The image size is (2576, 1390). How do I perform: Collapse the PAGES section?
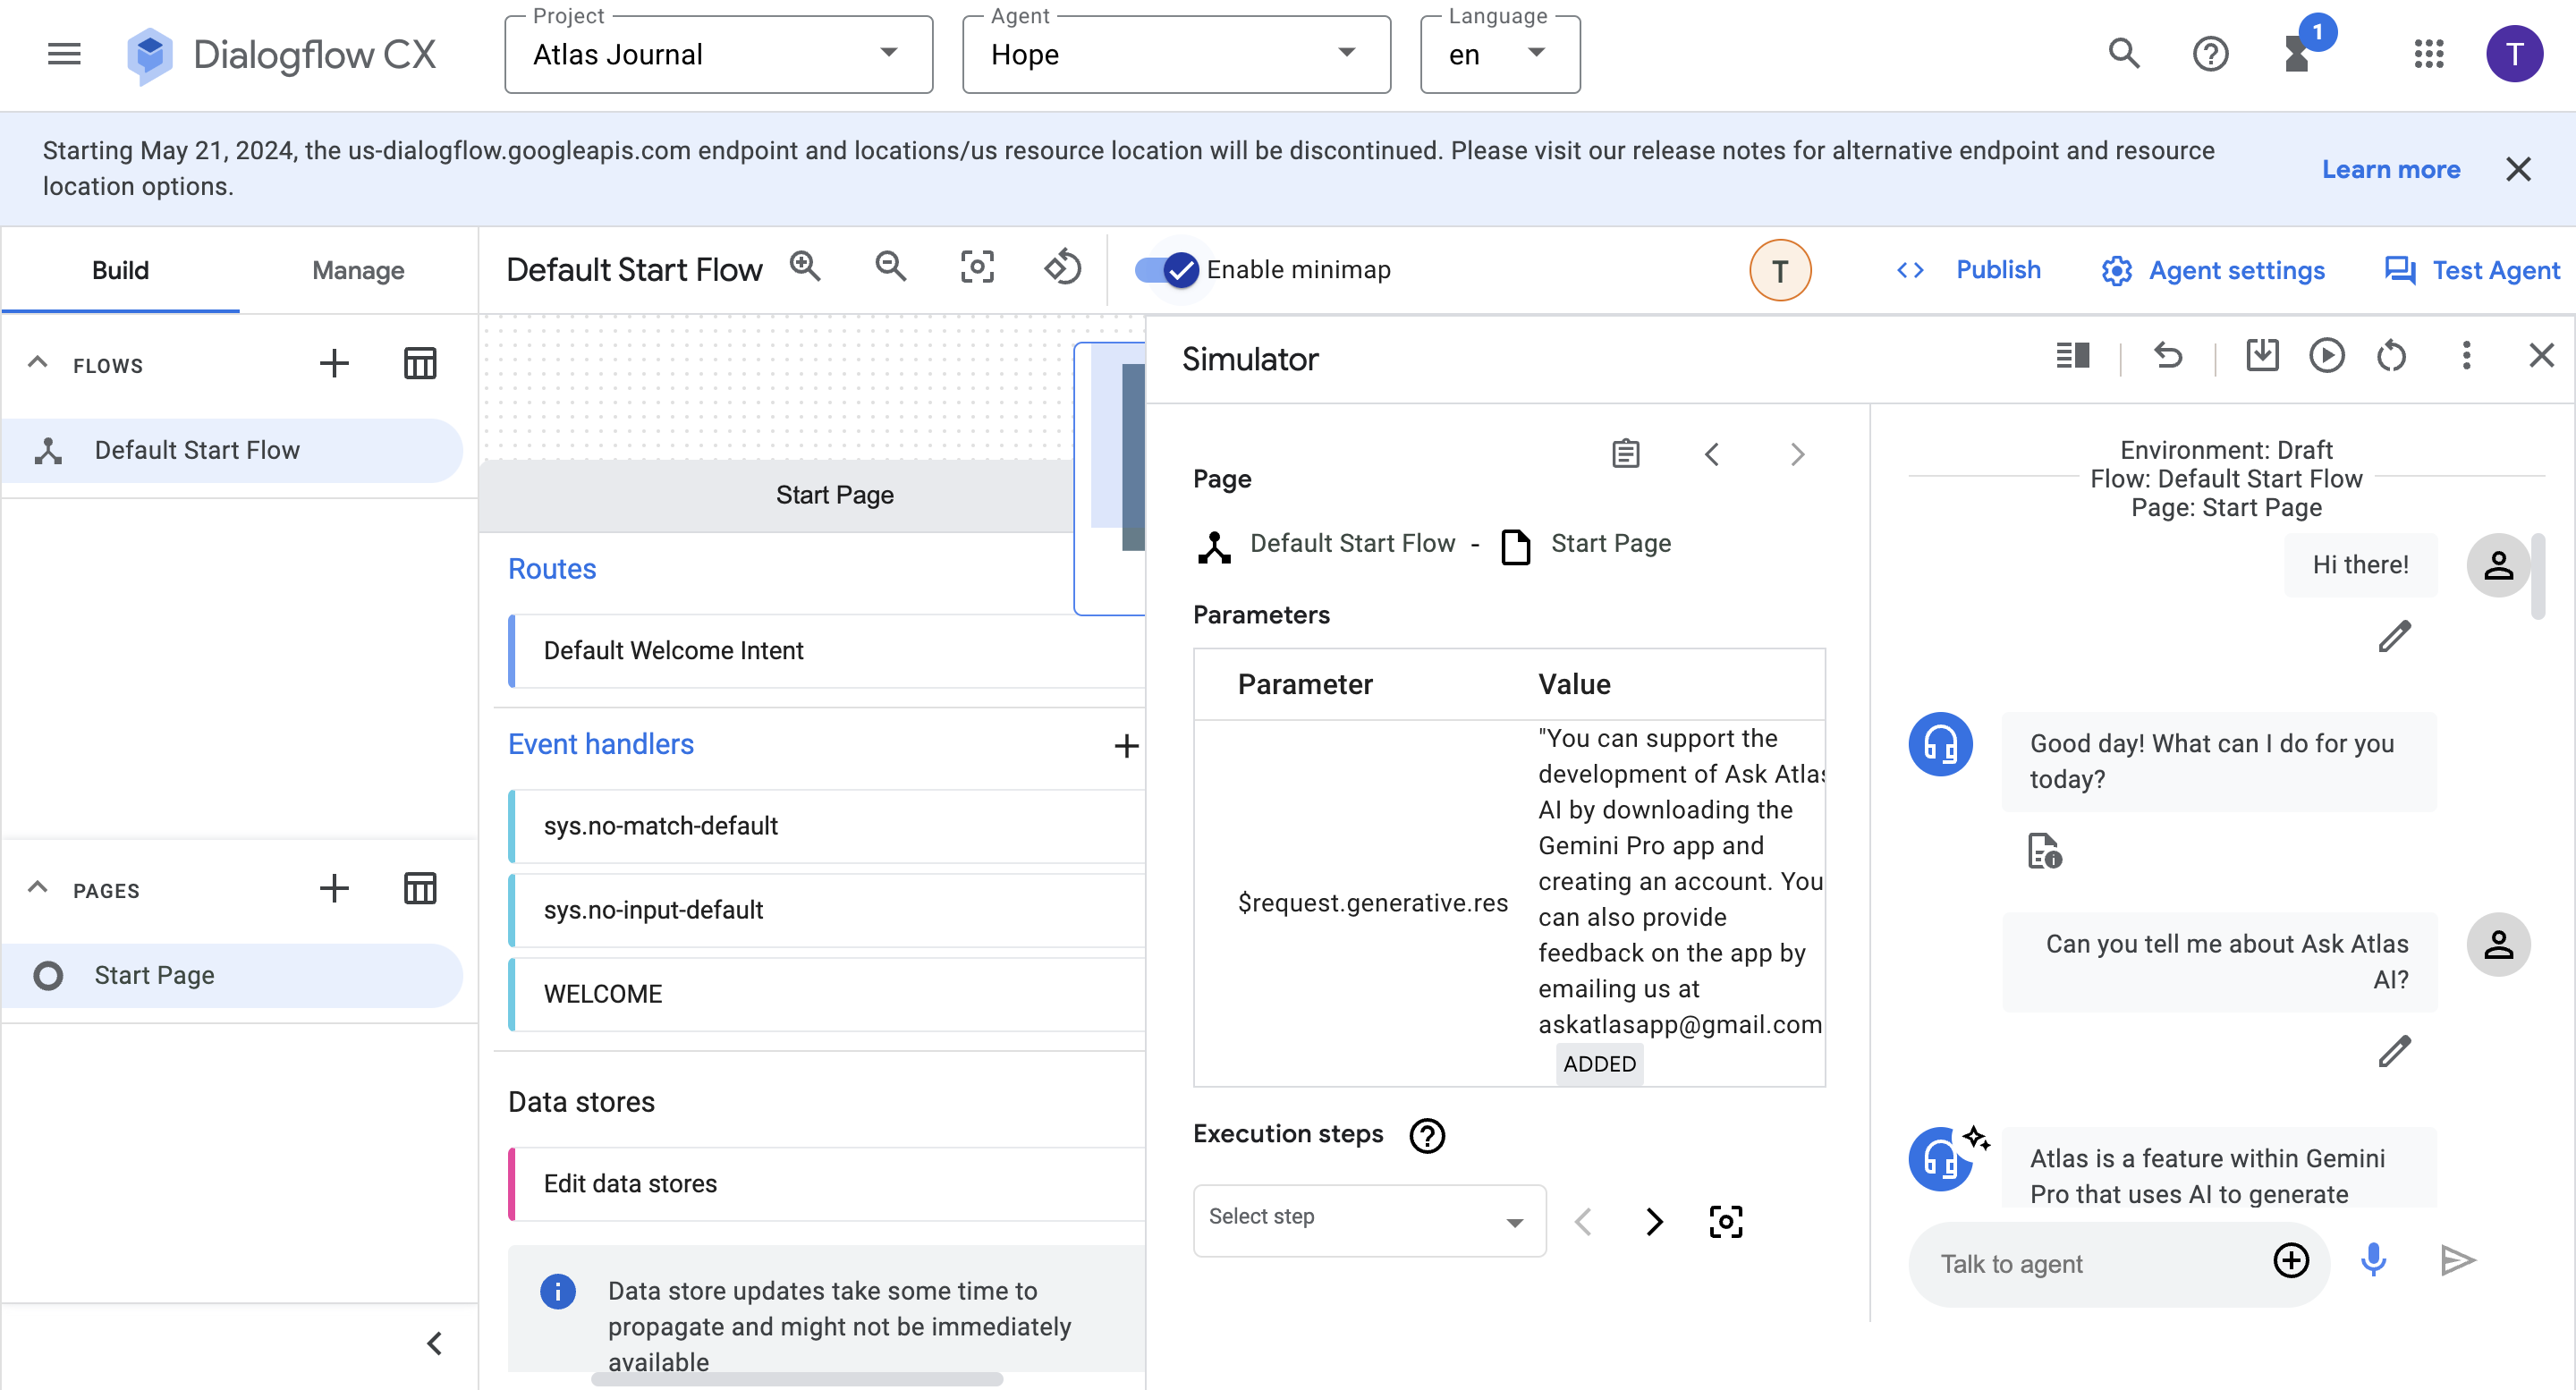pos(38,889)
